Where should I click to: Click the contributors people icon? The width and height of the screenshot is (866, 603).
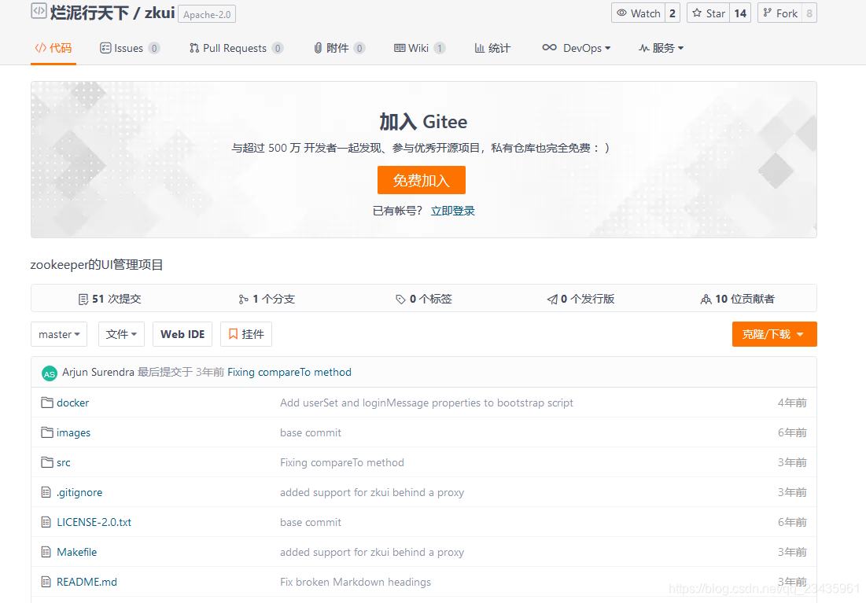tap(706, 300)
